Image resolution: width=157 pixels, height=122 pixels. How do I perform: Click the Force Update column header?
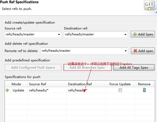click(120, 84)
